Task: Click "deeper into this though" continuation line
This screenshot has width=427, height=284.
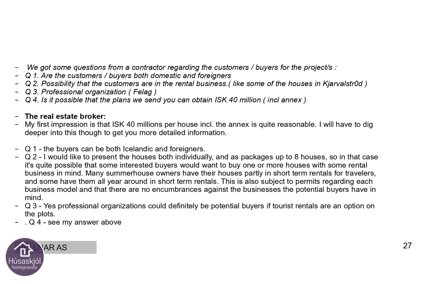Action: pyautogui.click(x=125, y=133)
